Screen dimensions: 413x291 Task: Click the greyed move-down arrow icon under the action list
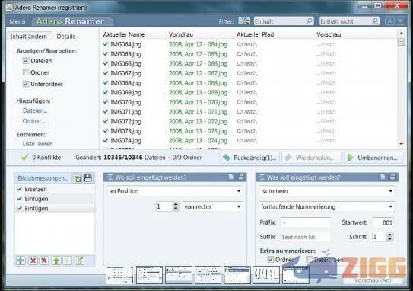pyautogui.click(x=68, y=261)
